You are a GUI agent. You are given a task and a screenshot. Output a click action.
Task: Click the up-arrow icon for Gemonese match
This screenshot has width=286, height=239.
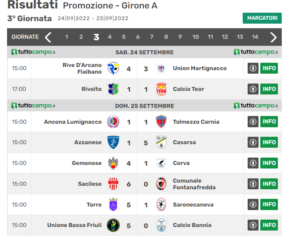click(x=253, y=163)
